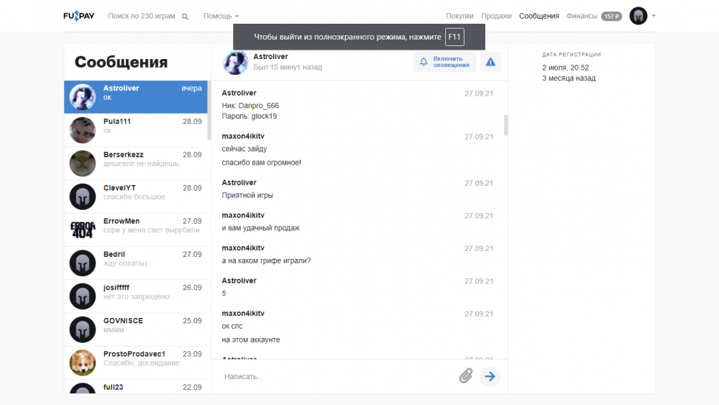719x405 pixels.
Task: Click the message 'на этом аккаунте'
Action: 251,340
